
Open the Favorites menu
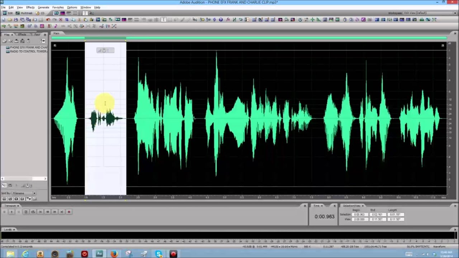tap(58, 7)
